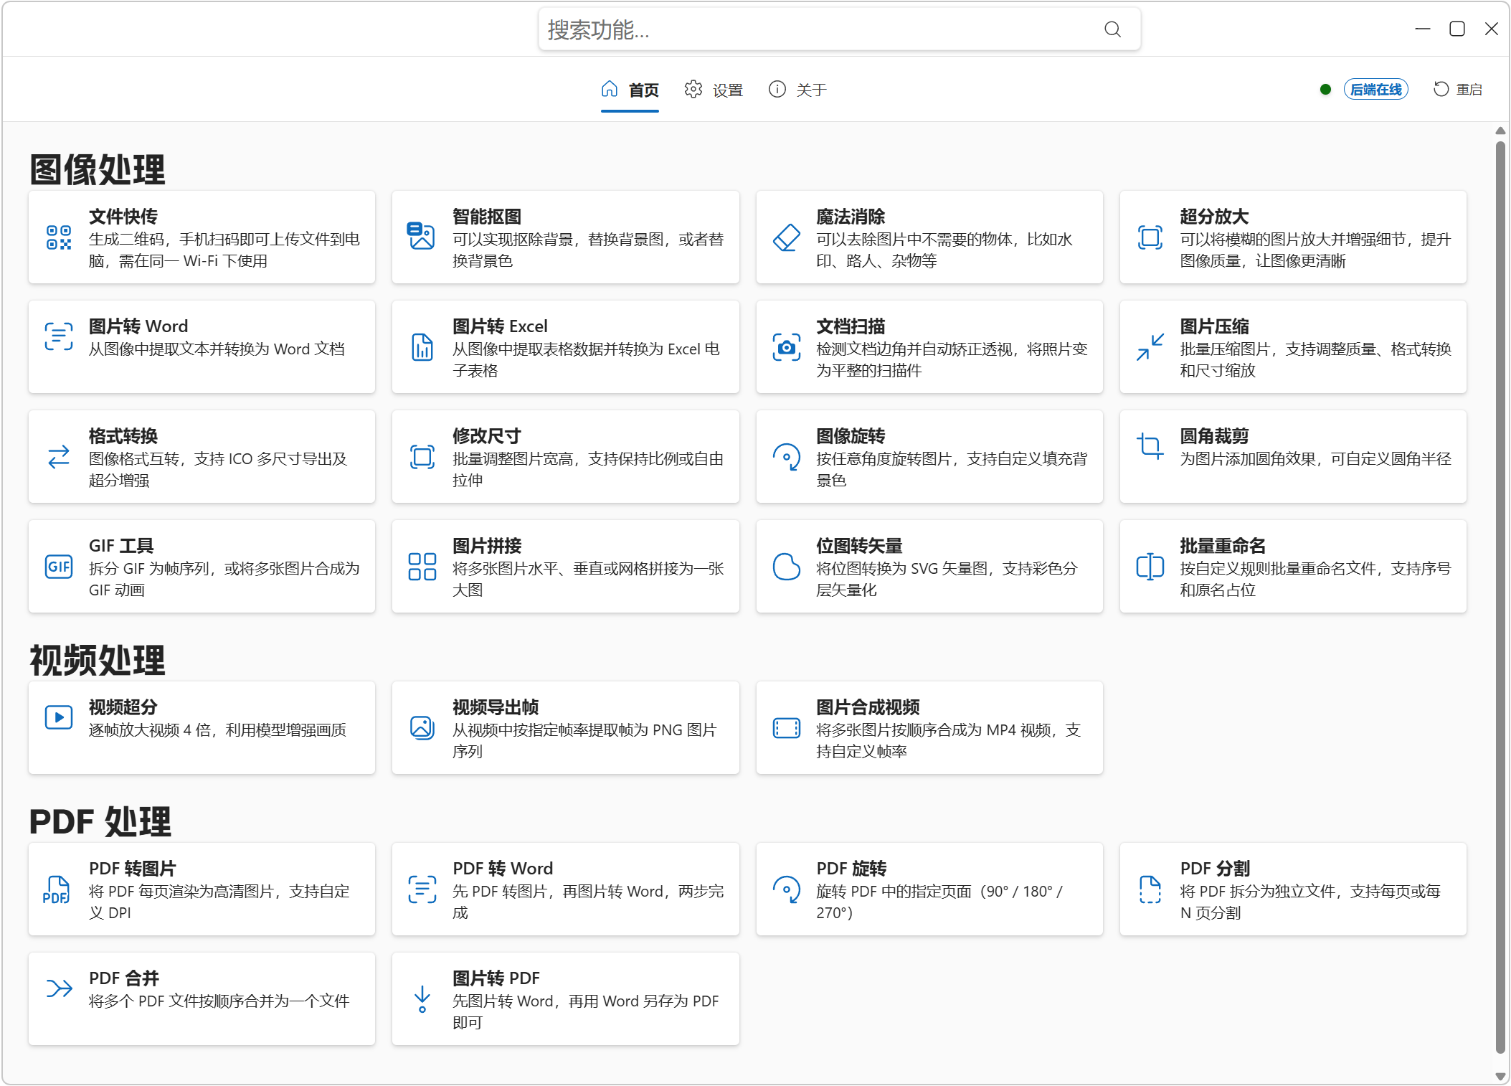
Task: Open the 修改尺寸 card title
Action: click(487, 436)
